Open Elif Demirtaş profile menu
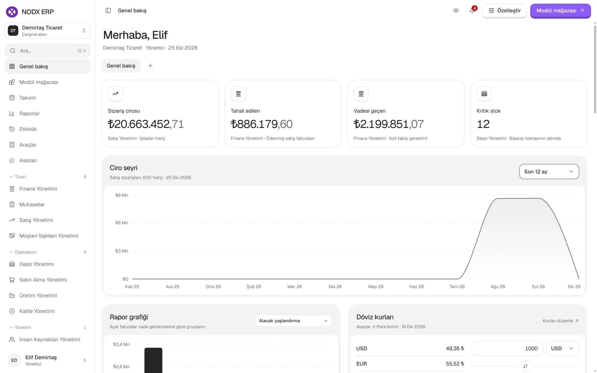 point(47,360)
